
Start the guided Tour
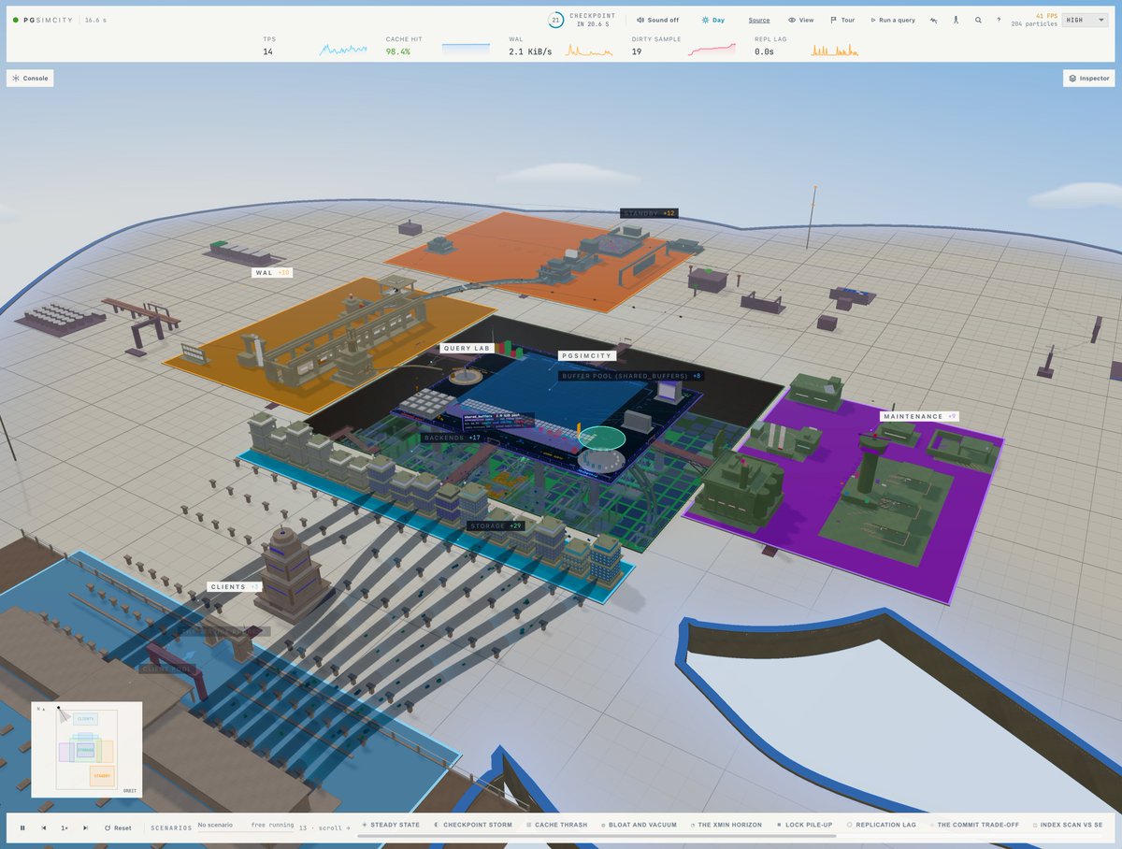pos(842,20)
